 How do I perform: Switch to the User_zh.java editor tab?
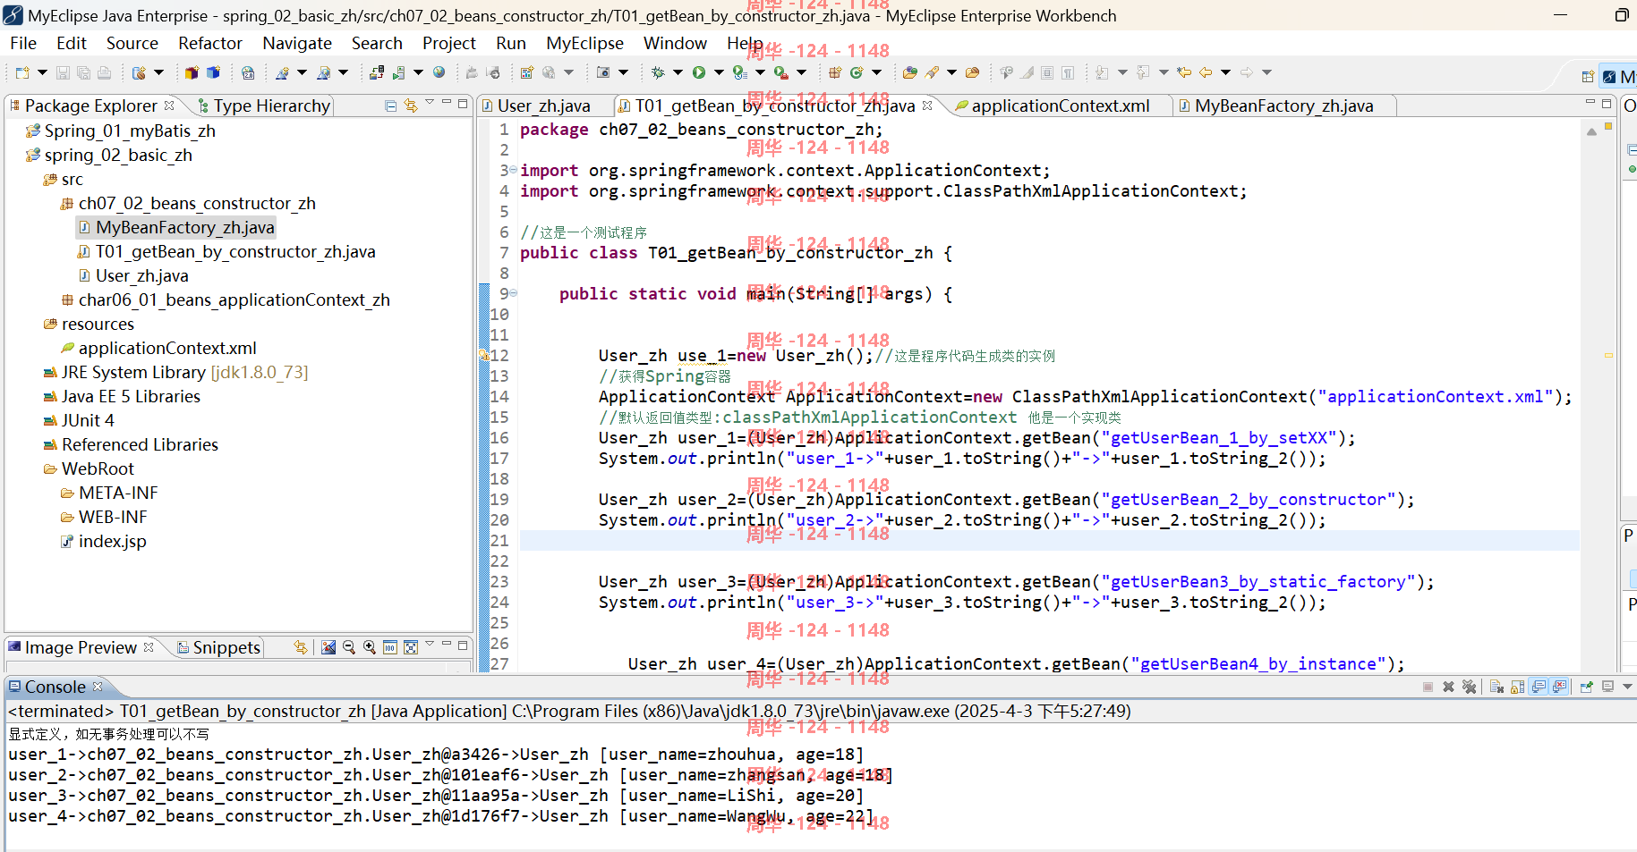tap(544, 105)
